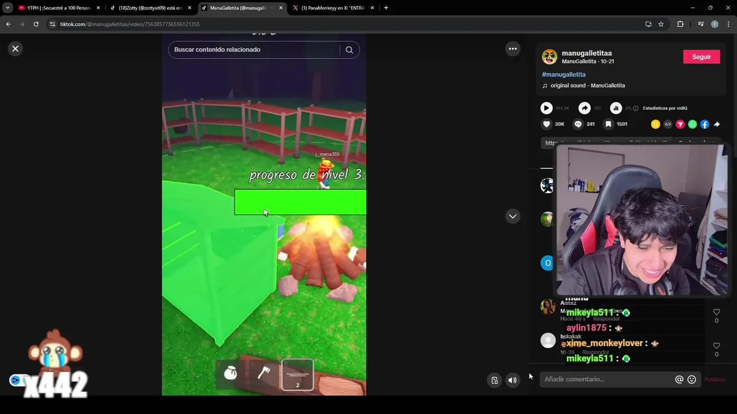737x414 pixels.
Task: Follow manugalletitaa with the Seguir button
Action: tap(701, 57)
